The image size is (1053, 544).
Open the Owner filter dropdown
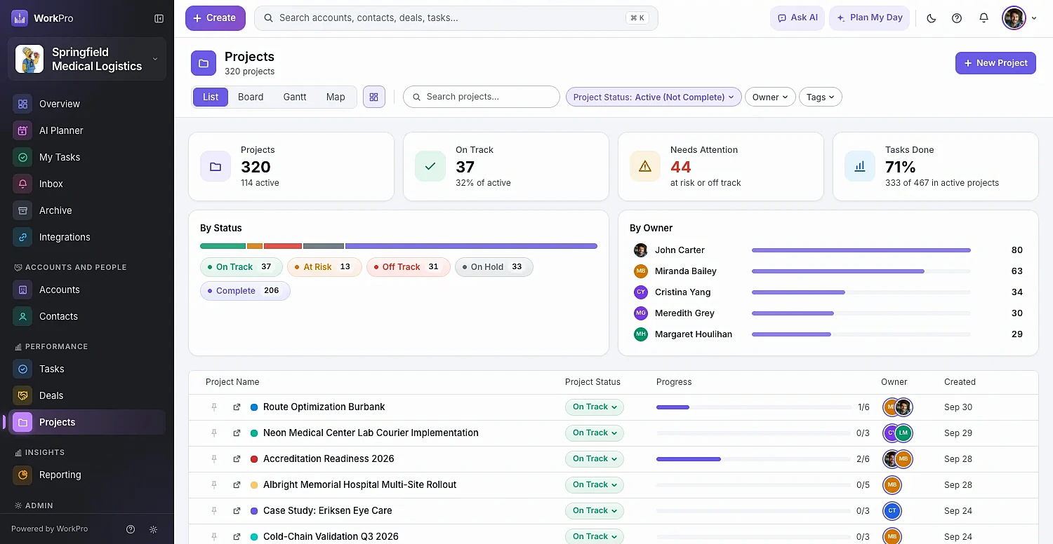coord(770,97)
